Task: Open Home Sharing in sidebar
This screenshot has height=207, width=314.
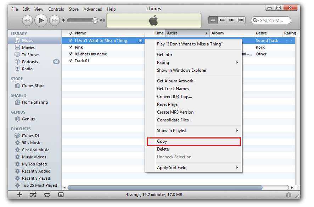Action: 35,102
